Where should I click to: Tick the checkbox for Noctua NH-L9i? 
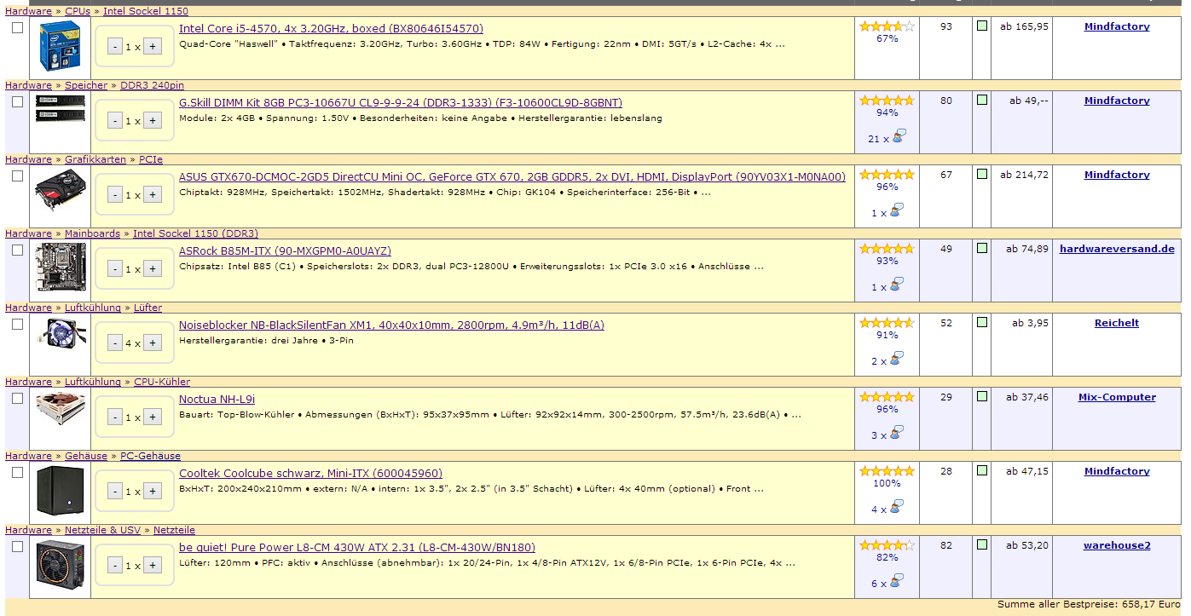[x=17, y=398]
